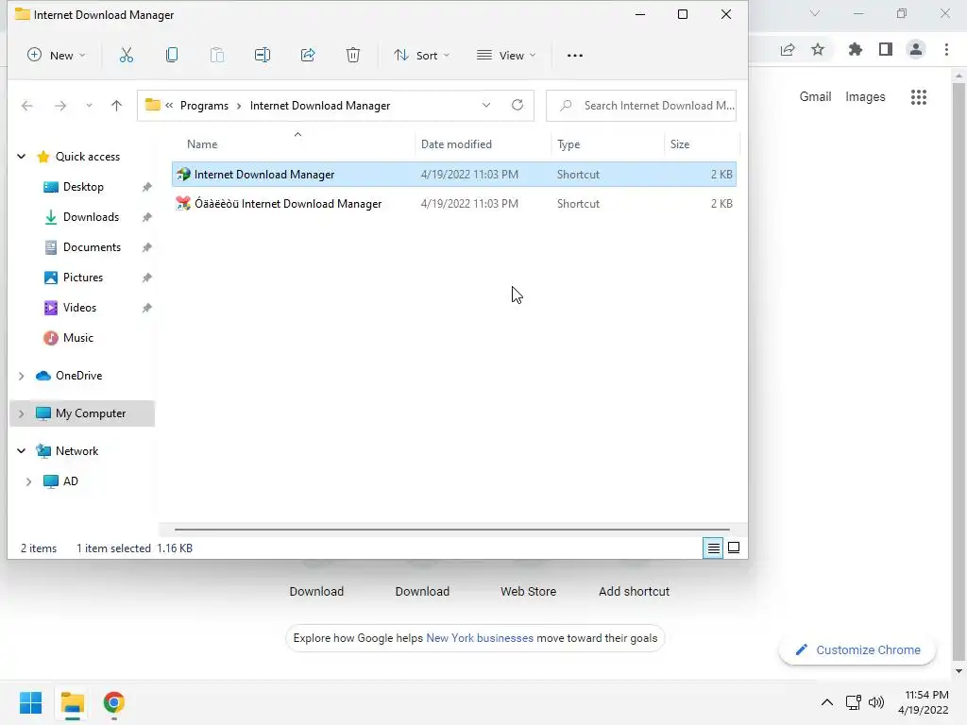Click the Search Internet Download Manager field

(641, 106)
